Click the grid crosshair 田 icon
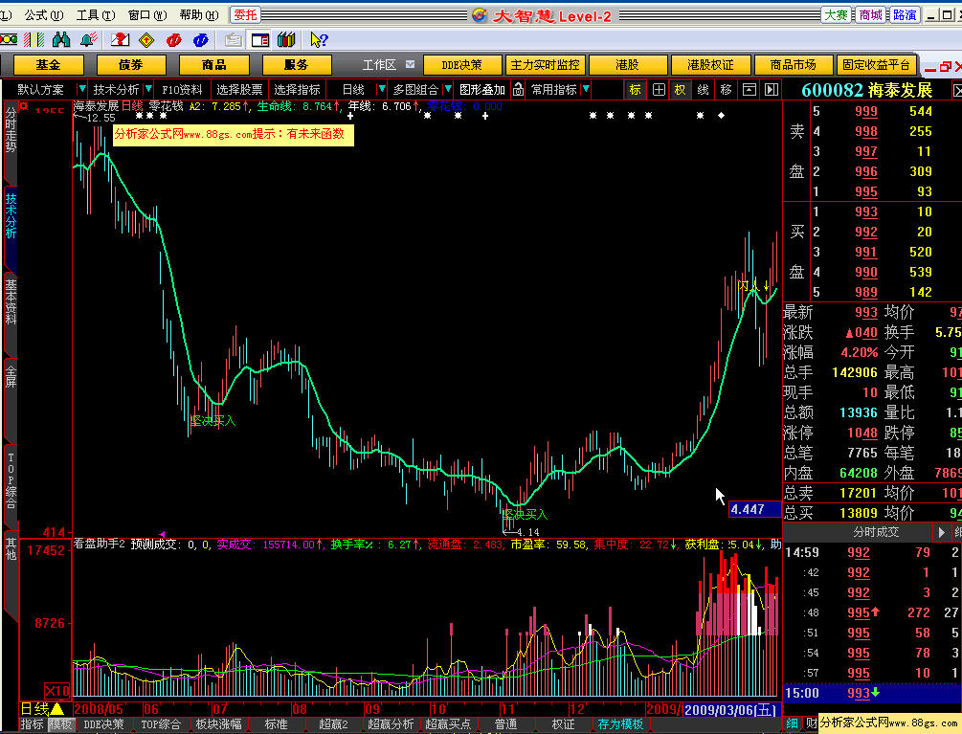 (659, 90)
